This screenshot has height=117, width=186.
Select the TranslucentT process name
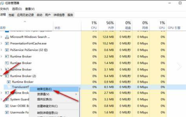20,87
